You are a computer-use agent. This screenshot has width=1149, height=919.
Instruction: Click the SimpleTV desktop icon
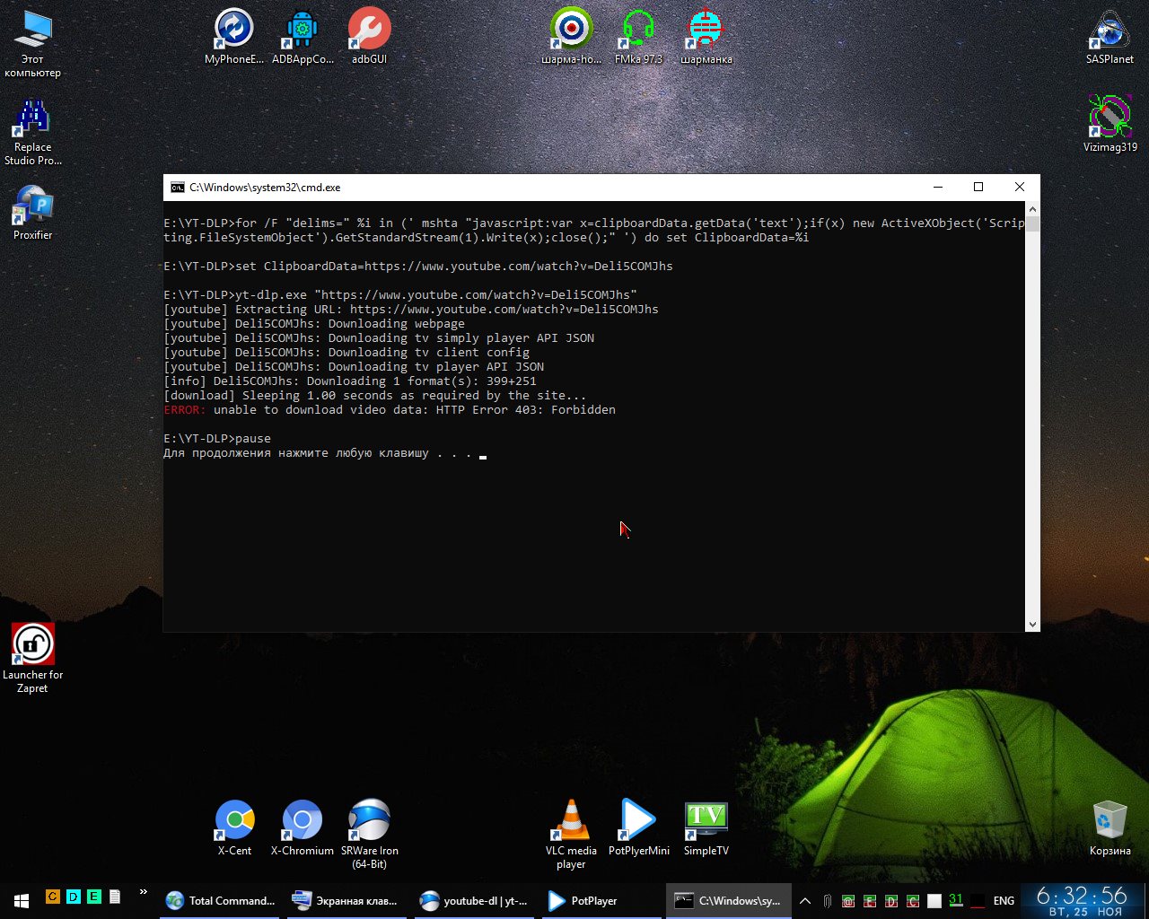706,820
